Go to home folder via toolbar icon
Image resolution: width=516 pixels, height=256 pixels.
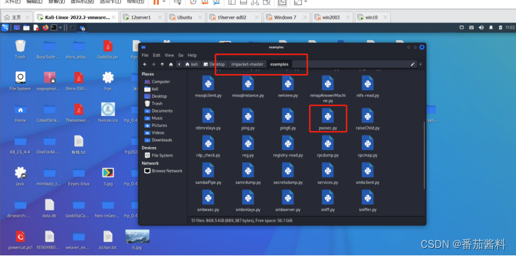171,65
